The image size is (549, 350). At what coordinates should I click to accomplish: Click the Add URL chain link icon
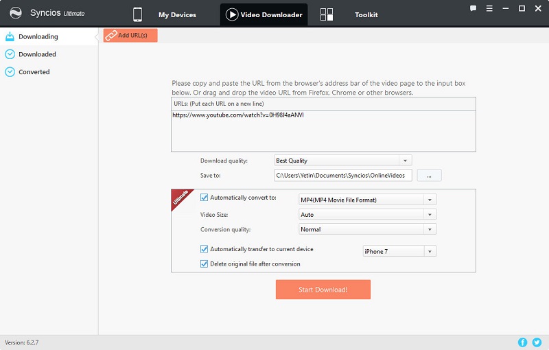111,36
